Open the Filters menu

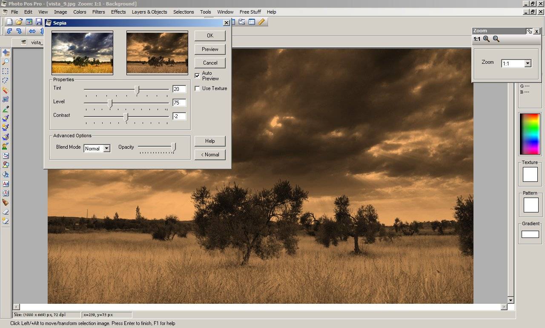98,12
